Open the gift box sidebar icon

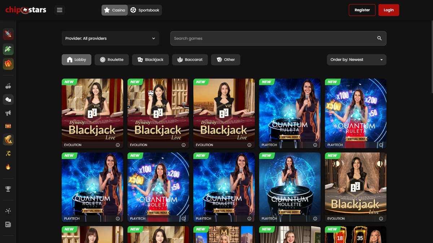coord(8,64)
